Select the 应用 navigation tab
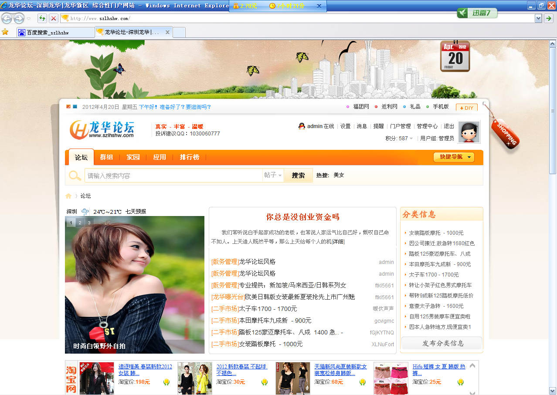This screenshot has width=557, height=395. click(160, 157)
